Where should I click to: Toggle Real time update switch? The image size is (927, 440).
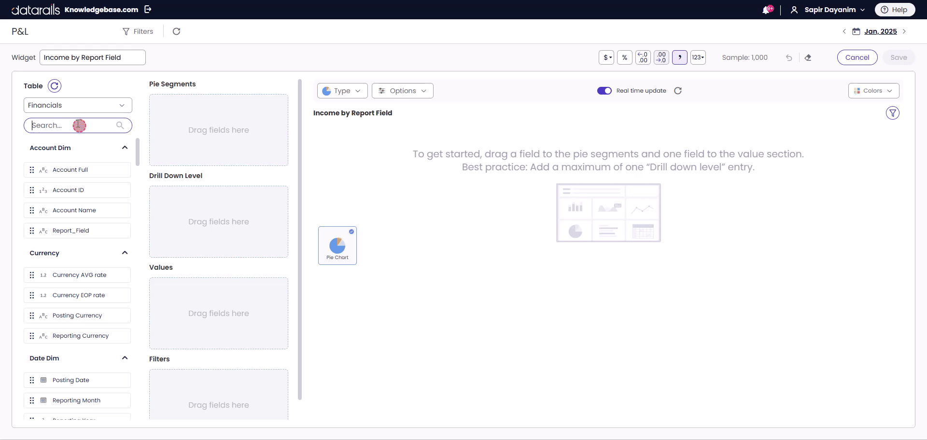(604, 91)
